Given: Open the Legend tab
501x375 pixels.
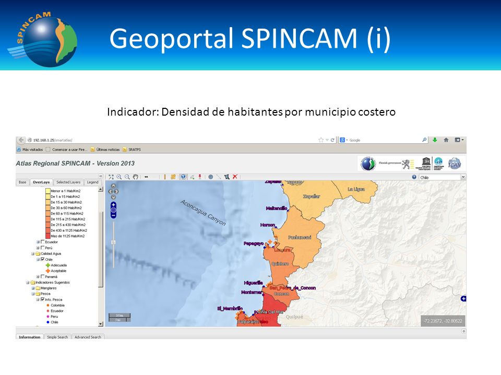Looking at the screenshot, I should 93,182.
